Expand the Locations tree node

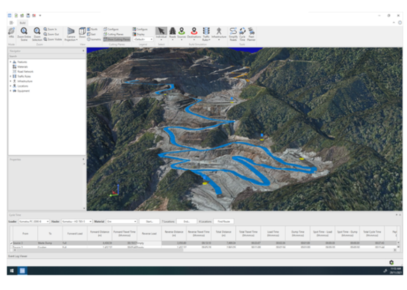[11, 86]
